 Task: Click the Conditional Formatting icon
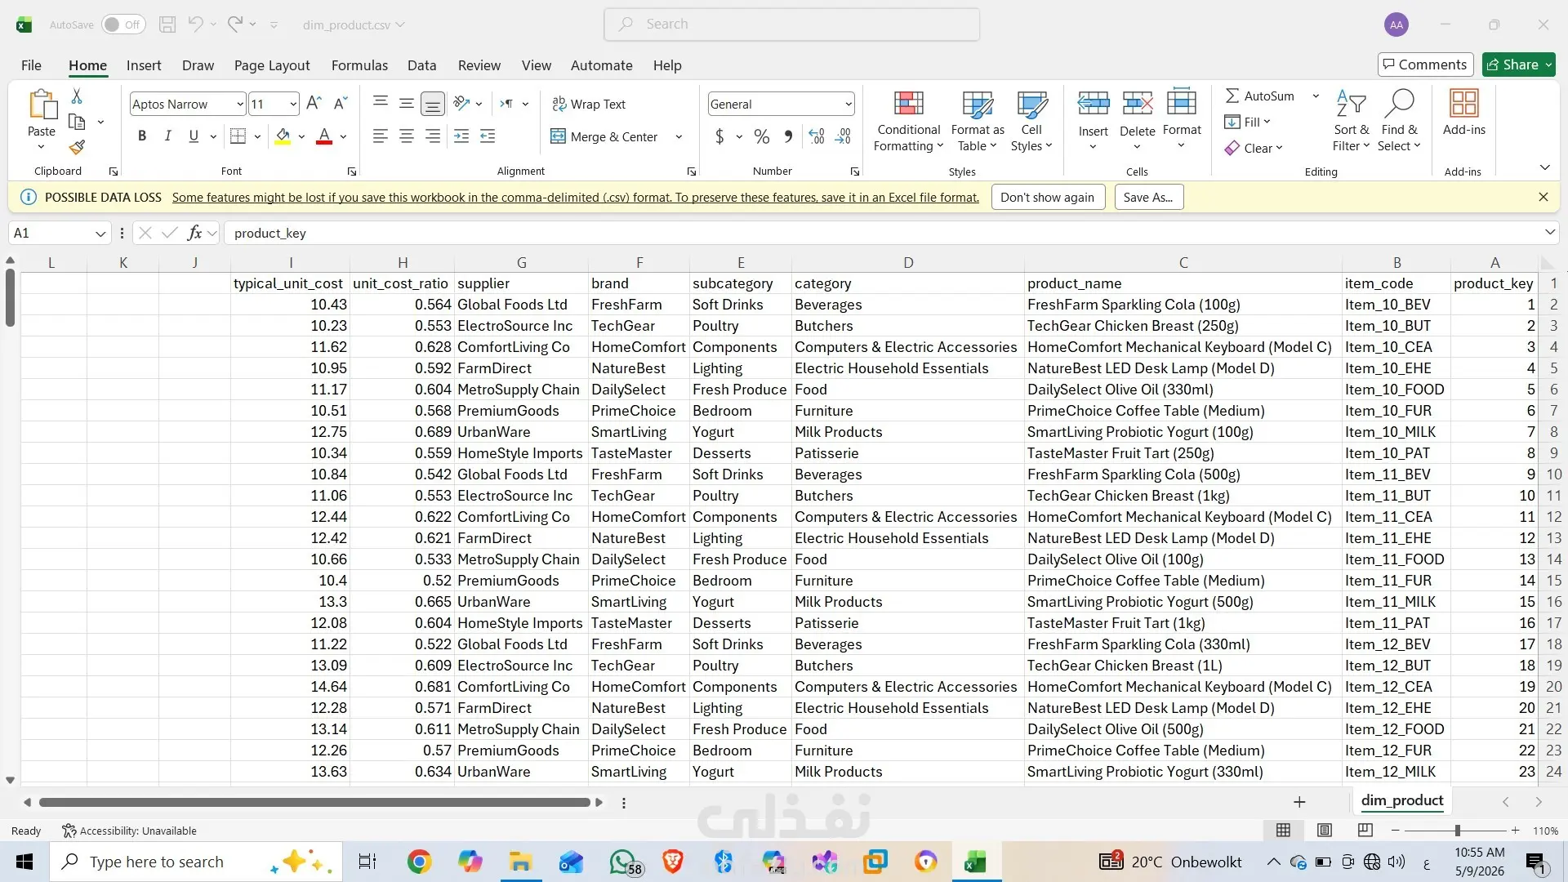(x=908, y=104)
